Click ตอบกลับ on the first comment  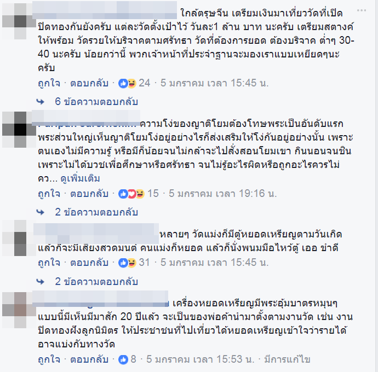pos(89,83)
